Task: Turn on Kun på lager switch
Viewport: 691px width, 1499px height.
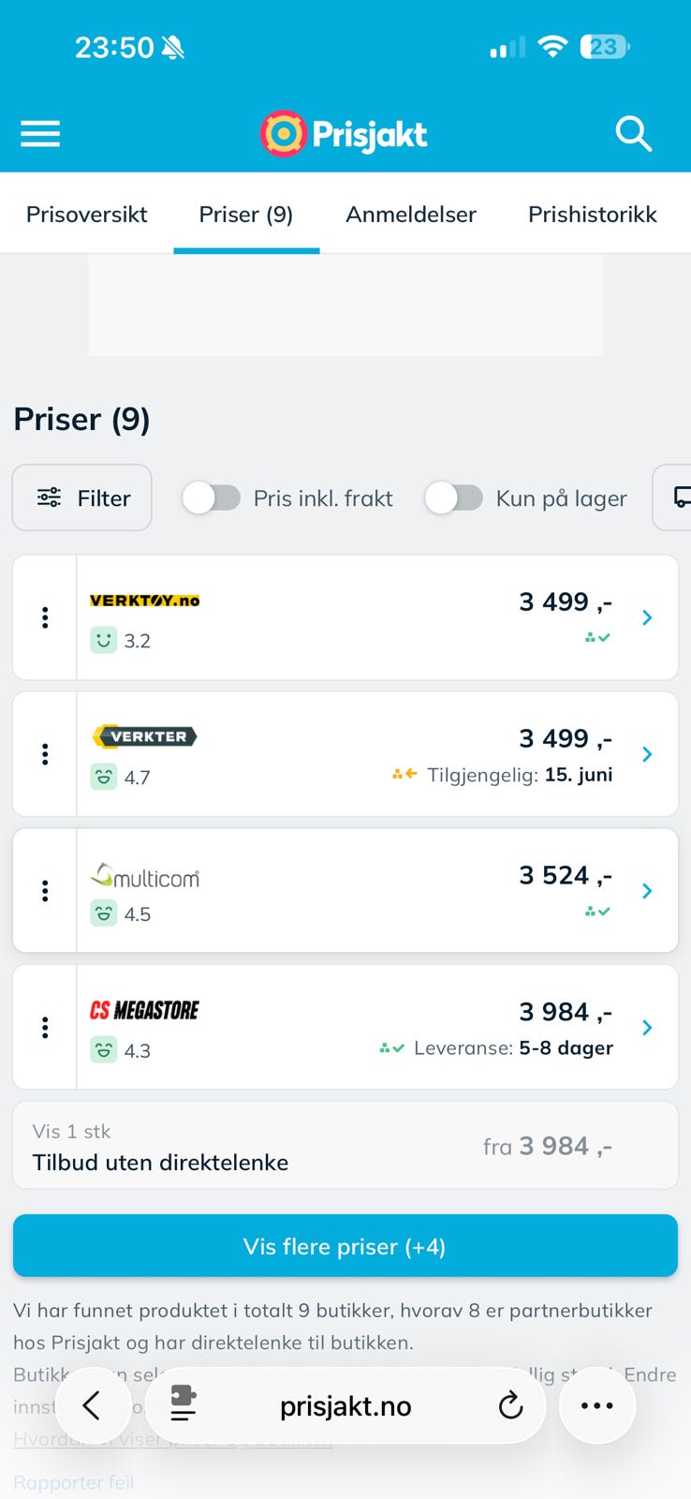Action: pyautogui.click(x=453, y=497)
